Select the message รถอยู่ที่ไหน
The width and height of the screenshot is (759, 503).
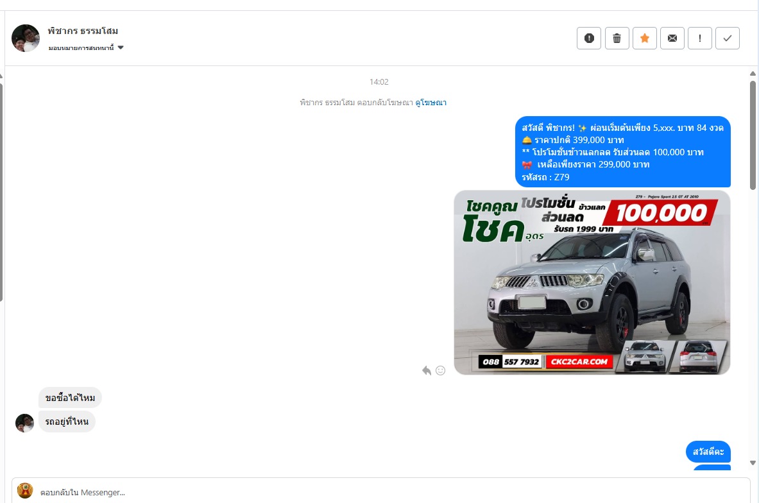click(x=67, y=422)
